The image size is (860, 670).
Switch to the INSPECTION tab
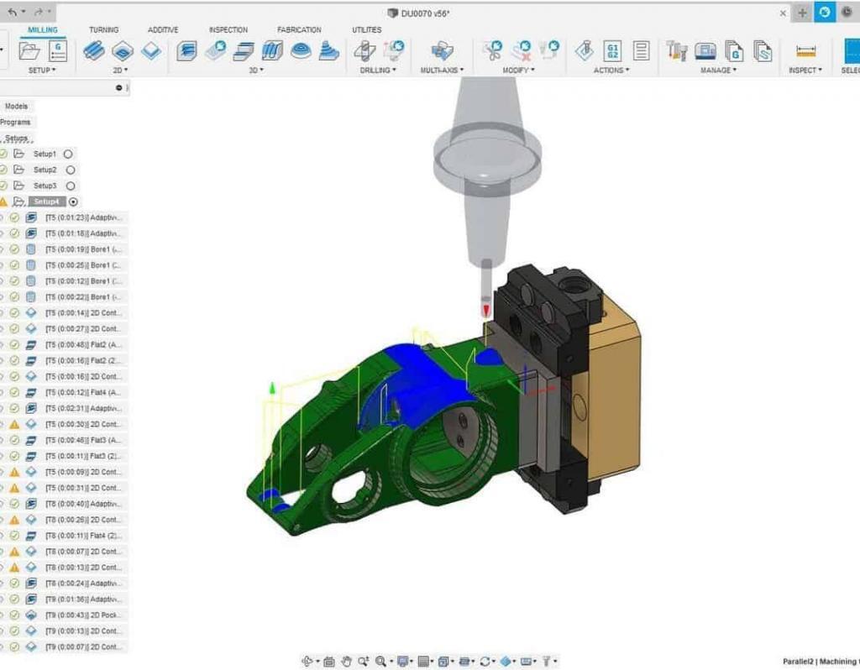pos(228,29)
